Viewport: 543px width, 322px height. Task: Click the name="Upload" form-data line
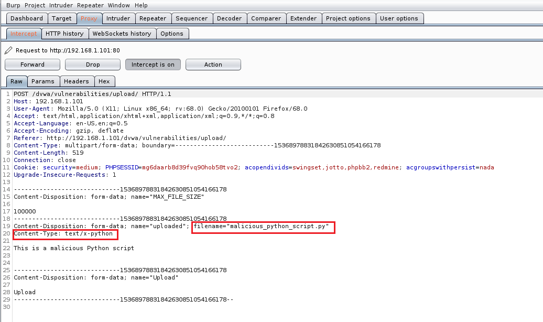click(x=96, y=277)
